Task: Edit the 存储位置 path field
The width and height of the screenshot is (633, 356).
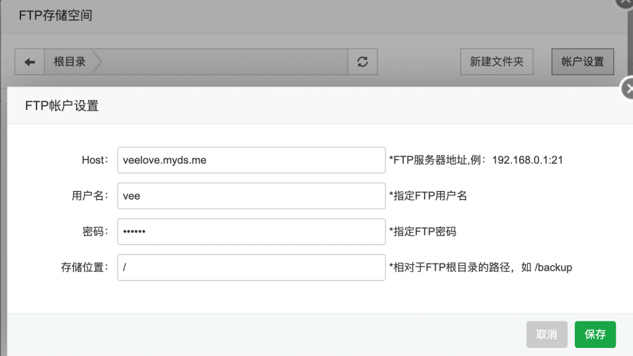Action: pyautogui.click(x=251, y=267)
